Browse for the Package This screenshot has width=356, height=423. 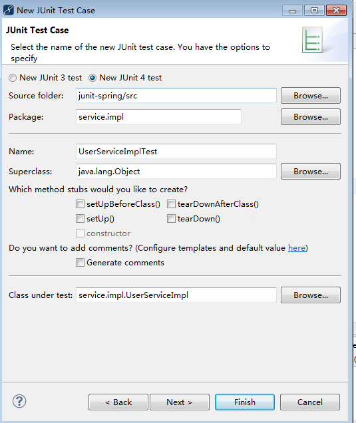(311, 117)
